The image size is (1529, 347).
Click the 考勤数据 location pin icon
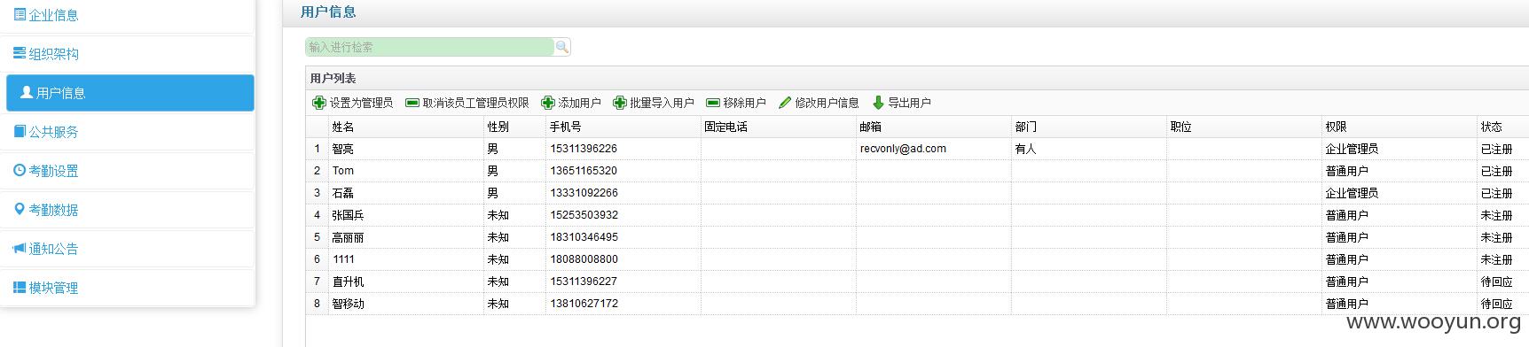20,209
